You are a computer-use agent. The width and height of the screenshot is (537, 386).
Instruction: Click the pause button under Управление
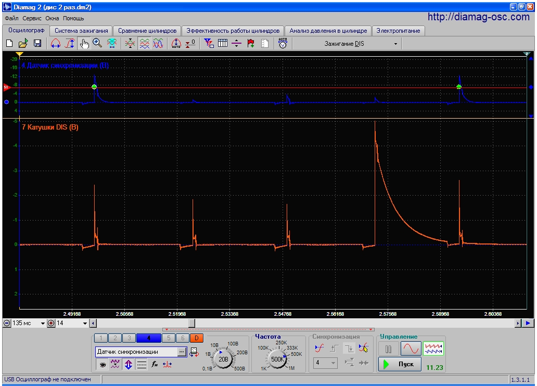[388, 349]
